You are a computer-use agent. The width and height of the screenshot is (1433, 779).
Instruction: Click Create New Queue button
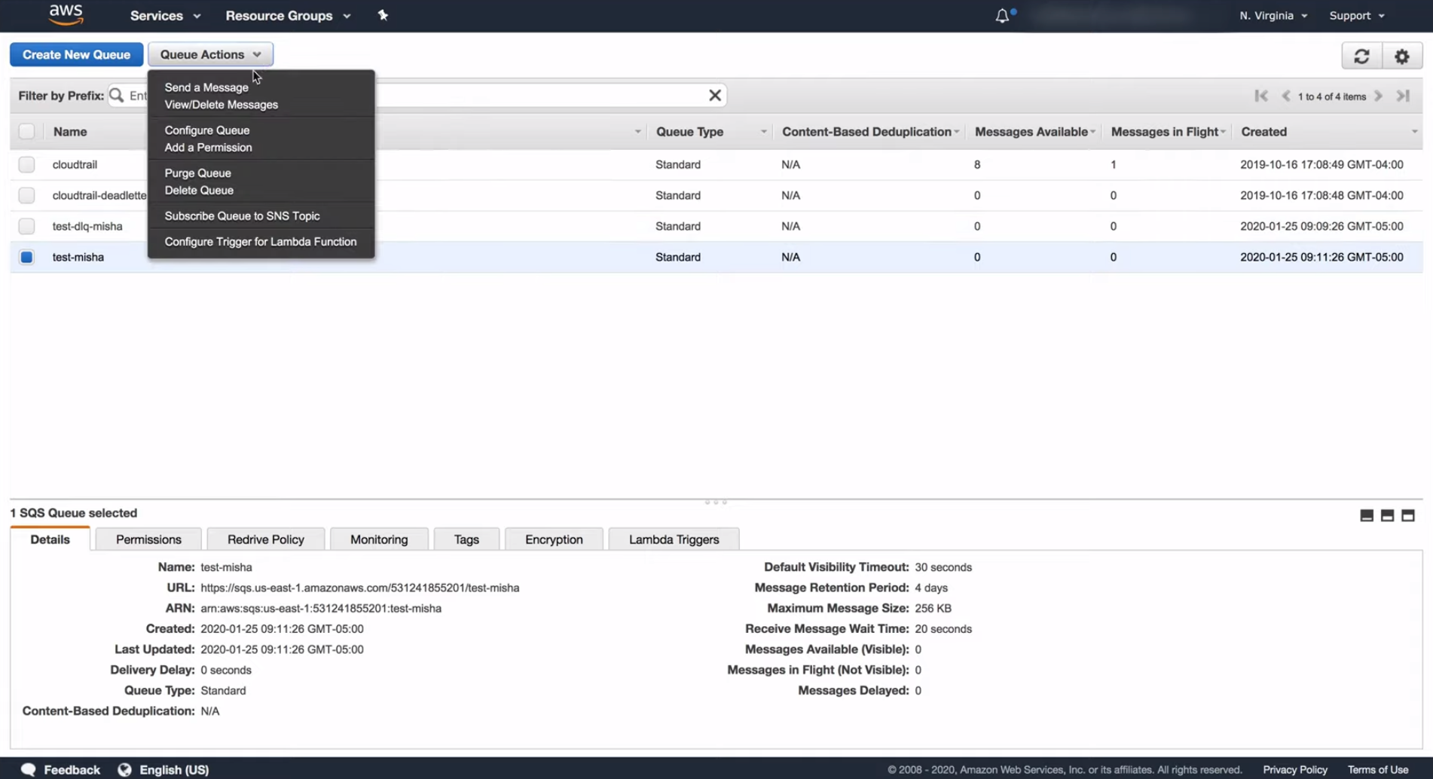click(x=76, y=54)
